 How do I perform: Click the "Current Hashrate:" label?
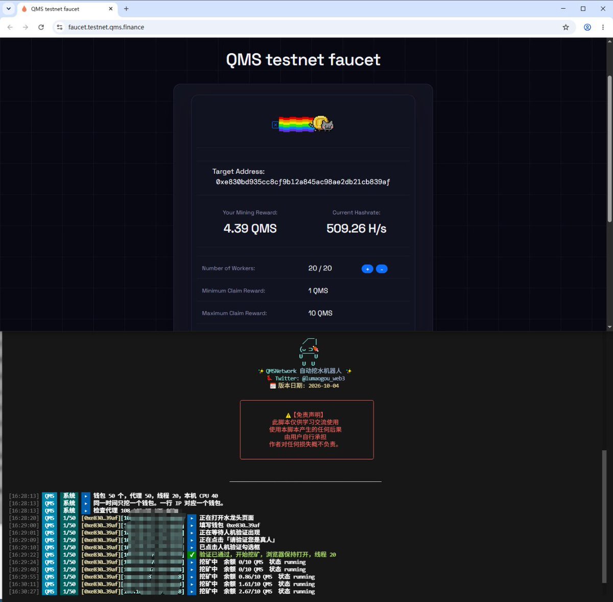[x=357, y=212]
